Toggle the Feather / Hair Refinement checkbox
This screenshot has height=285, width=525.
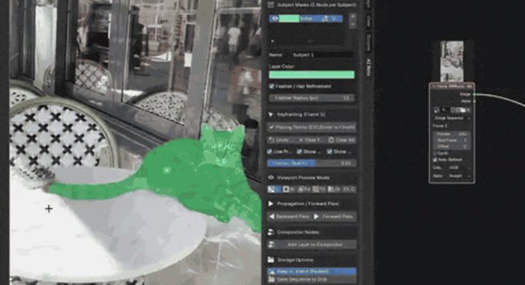click(x=272, y=87)
